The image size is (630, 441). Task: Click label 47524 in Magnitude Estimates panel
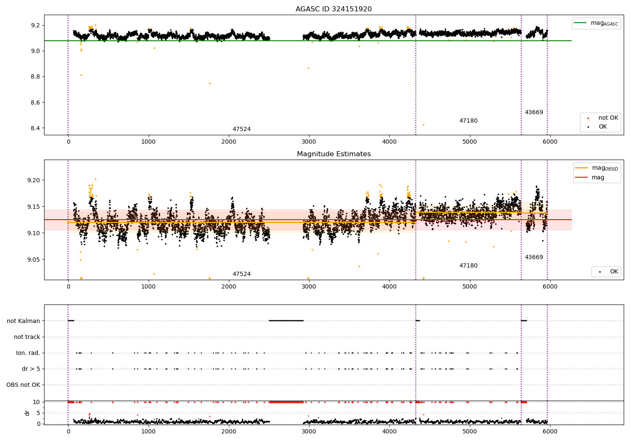241,274
